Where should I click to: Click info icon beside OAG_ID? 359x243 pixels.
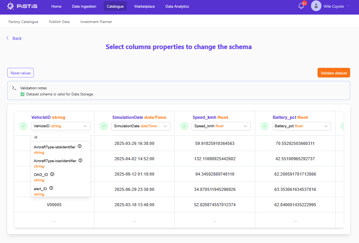pyautogui.click(x=52, y=174)
